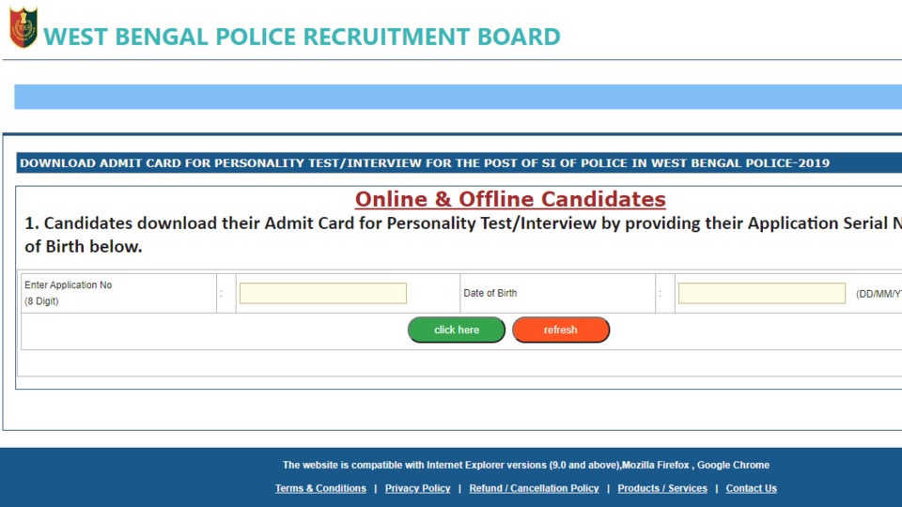The height and width of the screenshot is (507, 902).
Task: Click the West Bengal Police emblem logo
Action: (x=23, y=27)
